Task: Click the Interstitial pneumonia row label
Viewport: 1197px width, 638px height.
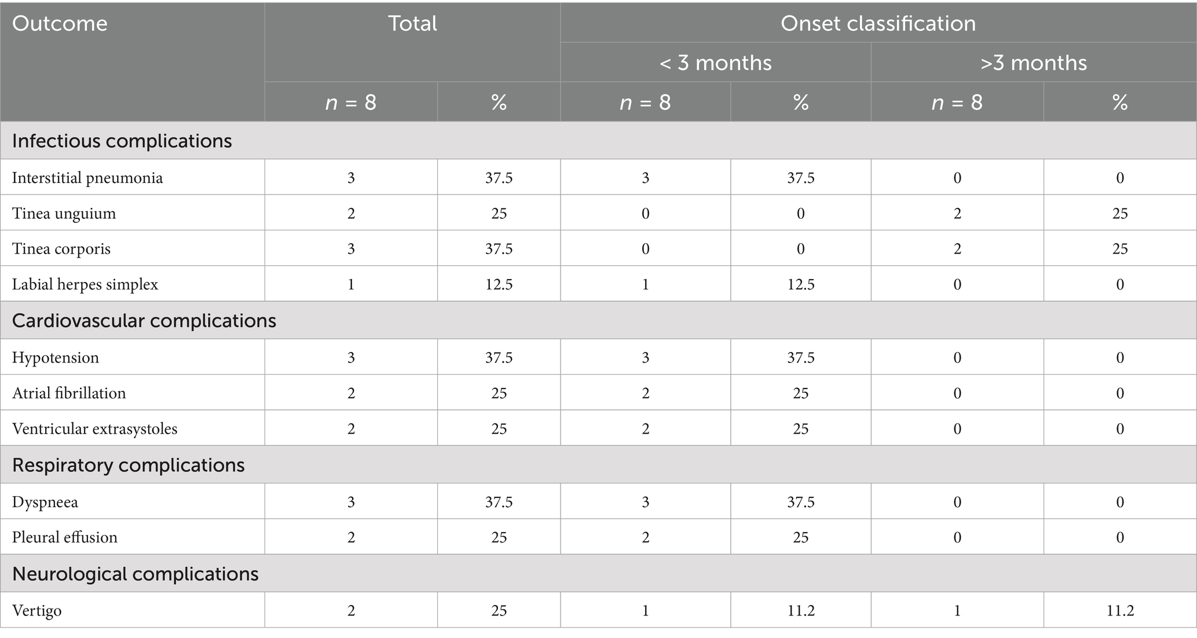Action: coord(87,178)
